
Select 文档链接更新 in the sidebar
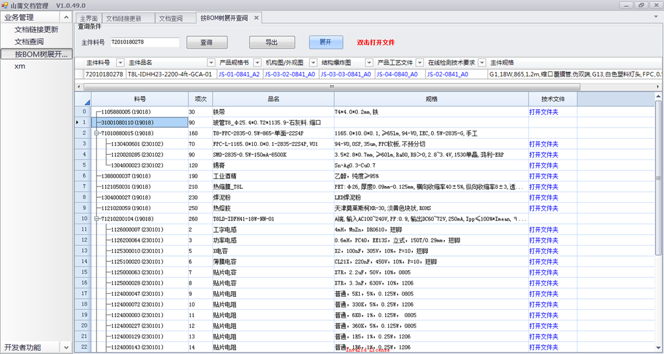coord(36,30)
